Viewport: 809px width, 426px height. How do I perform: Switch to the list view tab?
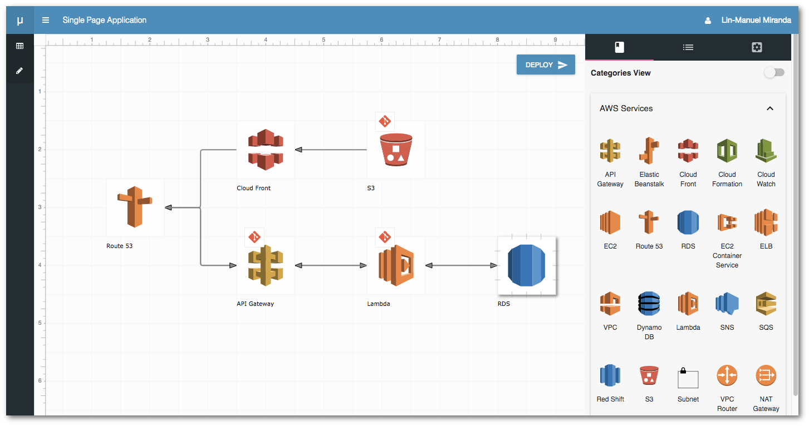pos(688,47)
